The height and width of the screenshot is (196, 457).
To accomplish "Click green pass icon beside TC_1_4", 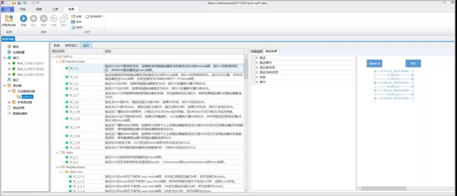I will pyautogui.click(x=67, y=88).
